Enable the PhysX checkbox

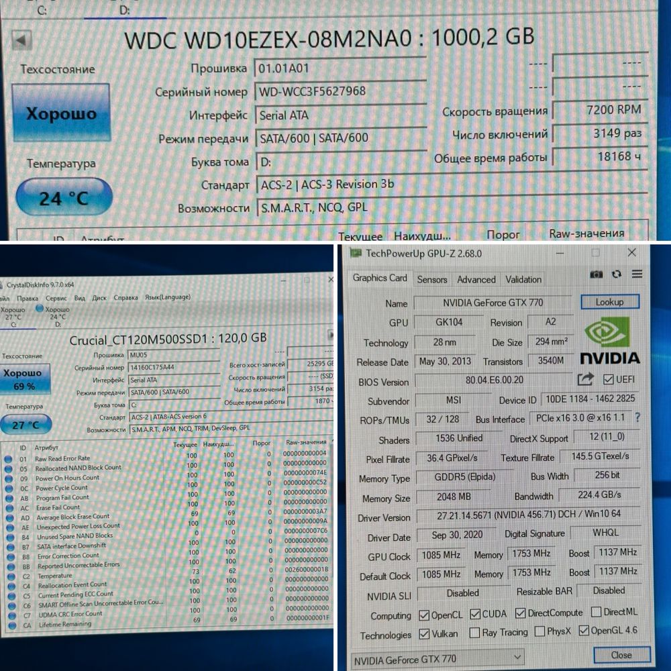point(540,631)
